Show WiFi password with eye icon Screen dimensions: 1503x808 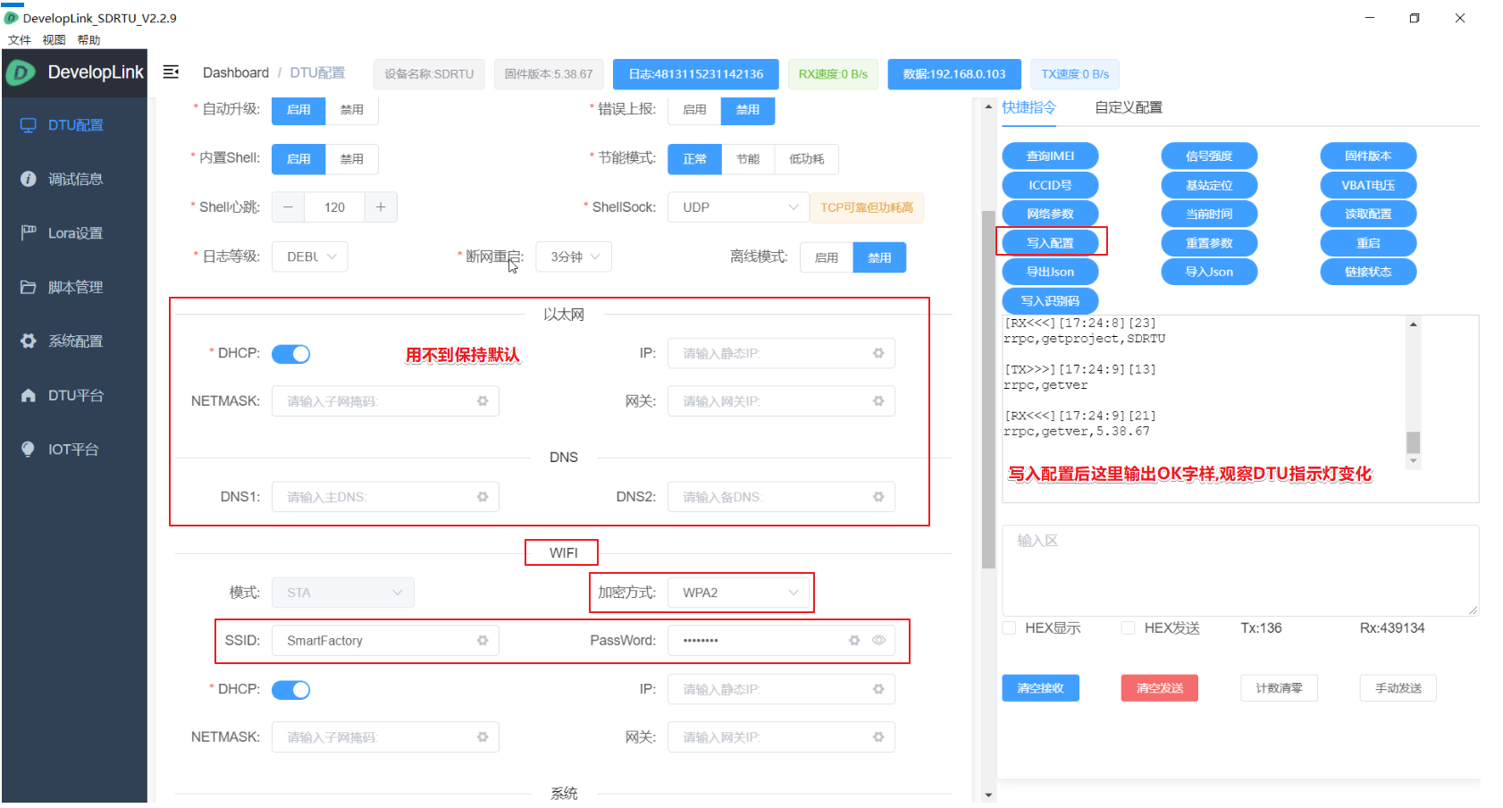point(878,640)
